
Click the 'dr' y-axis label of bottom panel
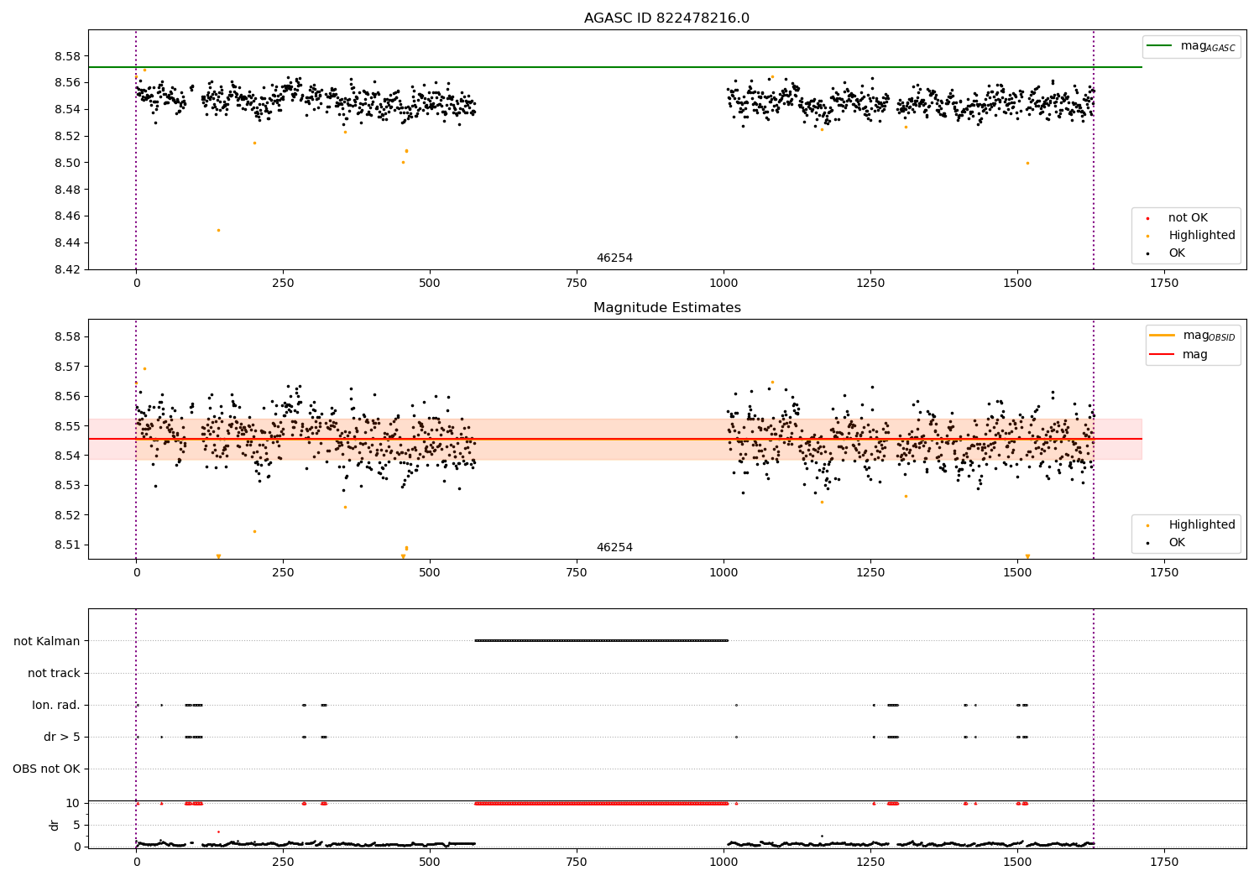point(55,825)
